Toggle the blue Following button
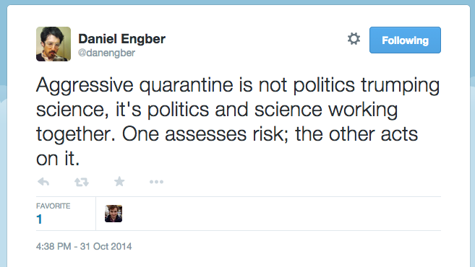This screenshot has width=475, height=267. (405, 40)
